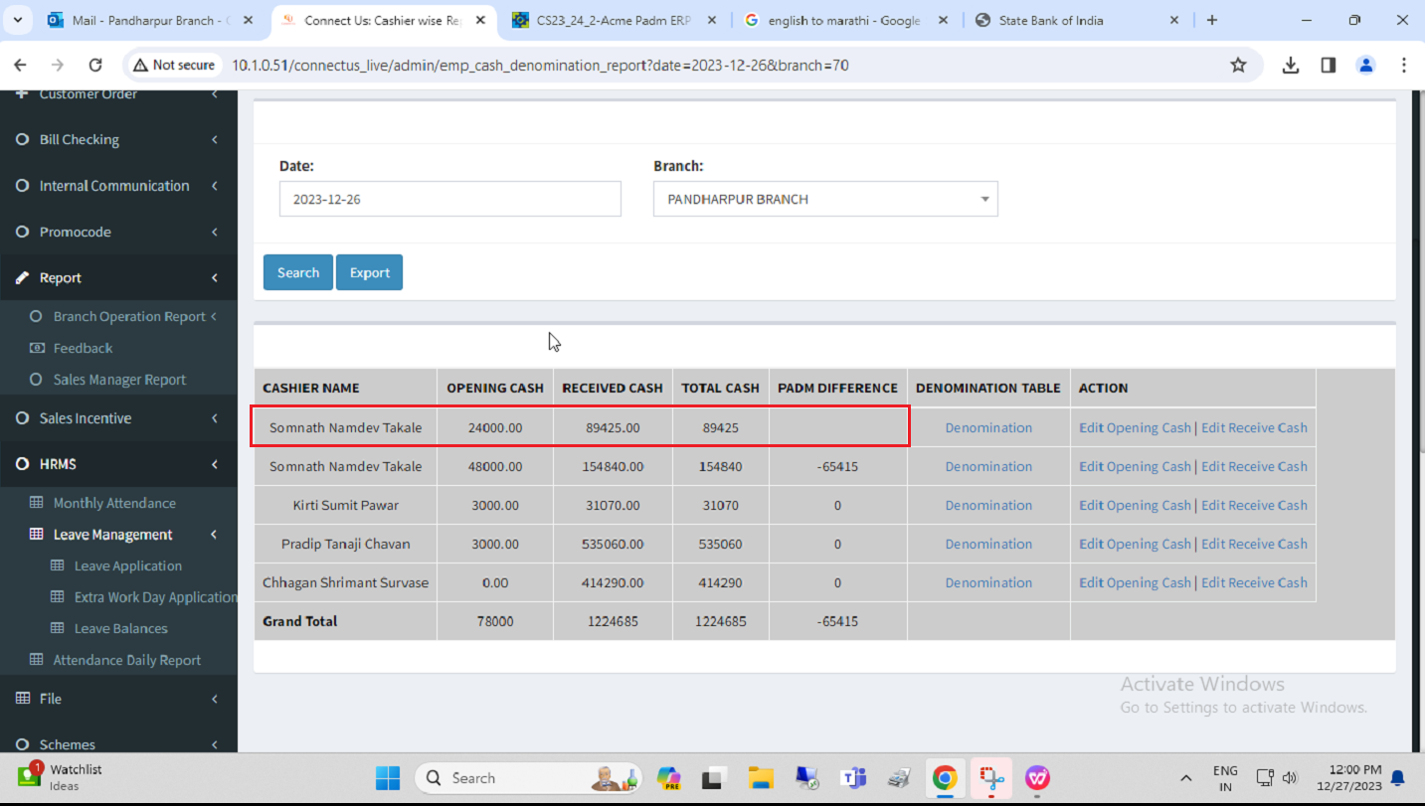Open the Snipping Tool taskbar icon
The height and width of the screenshot is (806, 1425).
tap(991, 777)
